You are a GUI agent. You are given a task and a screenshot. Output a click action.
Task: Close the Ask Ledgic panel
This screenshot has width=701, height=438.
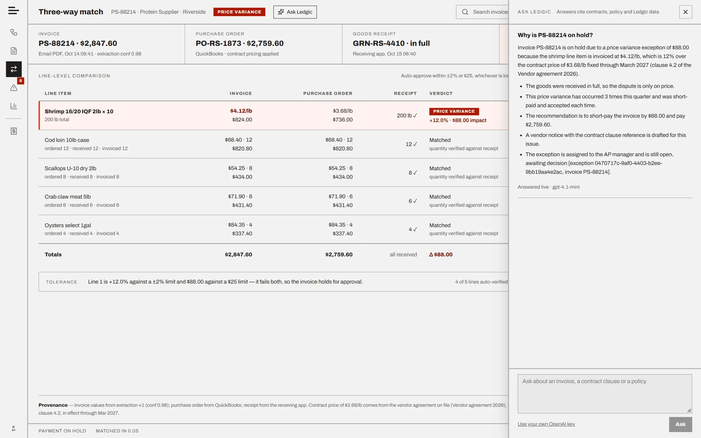click(x=686, y=12)
